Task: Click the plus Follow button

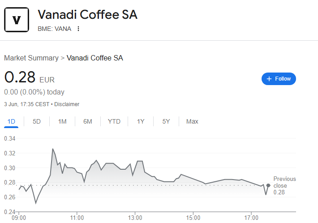Action: pos(279,79)
